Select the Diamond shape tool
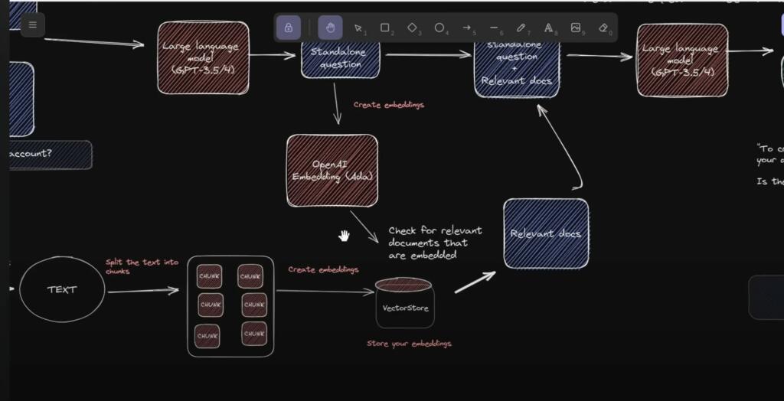This screenshot has width=784, height=401. point(413,28)
